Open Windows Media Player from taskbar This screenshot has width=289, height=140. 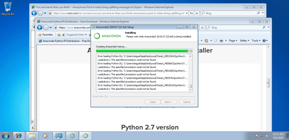tap(45, 135)
